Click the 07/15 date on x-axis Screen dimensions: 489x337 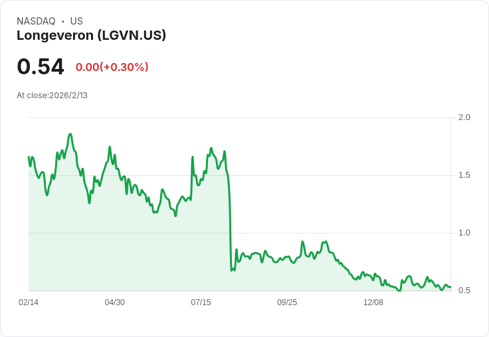pyautogui.click(x=201, y=303)
